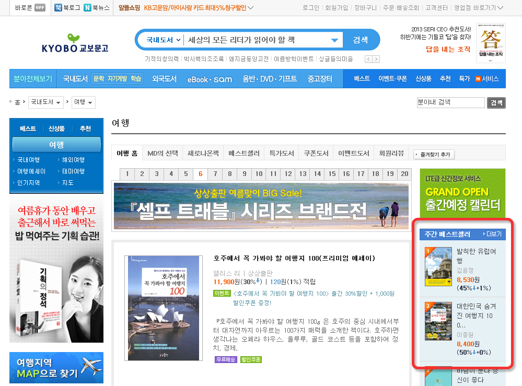The height and width of the screenshot is (386, 522).
Task: Open the 여행지역 MAP으로 찾기 airplane banner
Action: pyautogui.click(x=56, y=368)
